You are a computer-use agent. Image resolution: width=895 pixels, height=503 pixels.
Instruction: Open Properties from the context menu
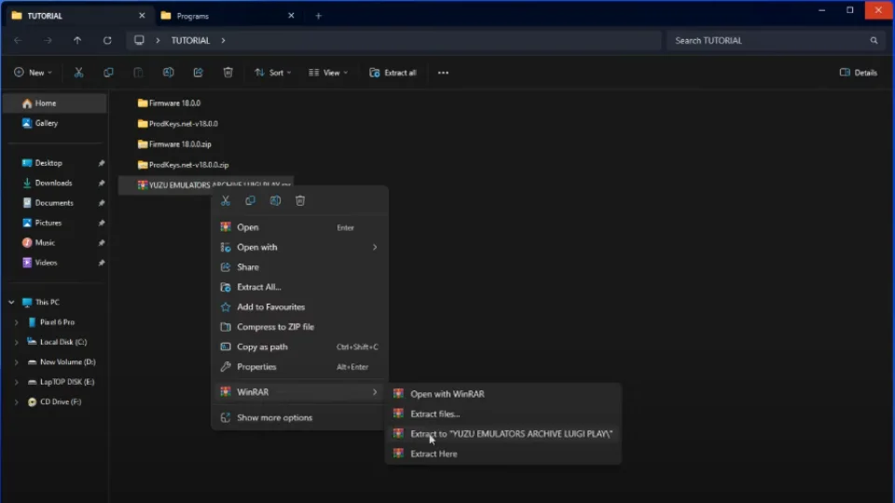(x=299, y=367)
